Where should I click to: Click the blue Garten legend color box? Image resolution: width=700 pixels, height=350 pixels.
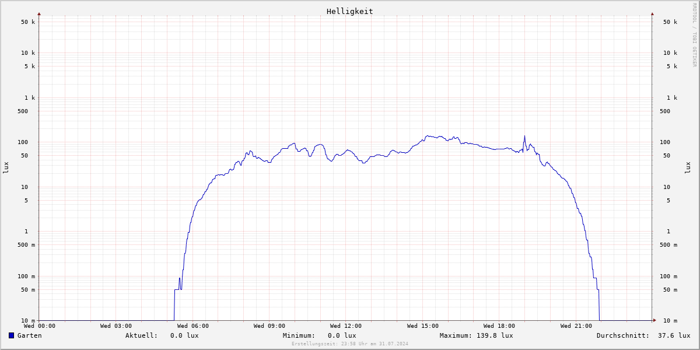point(11,335)
